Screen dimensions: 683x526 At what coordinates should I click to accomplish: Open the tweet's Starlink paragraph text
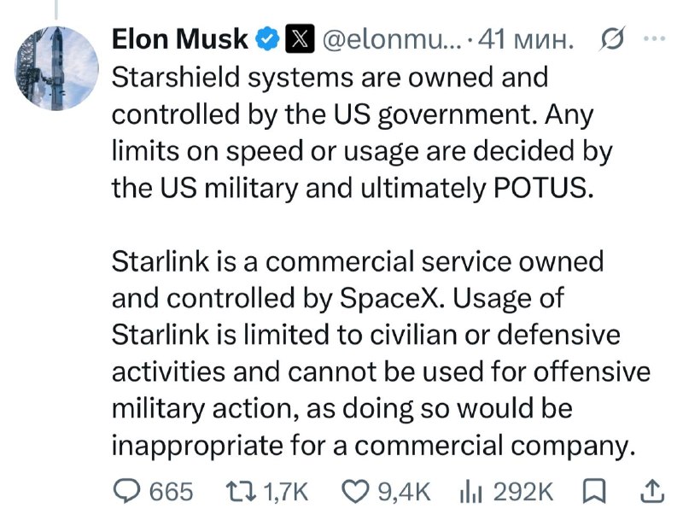[381, 354]
